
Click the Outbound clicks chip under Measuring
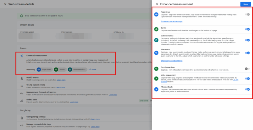coord(78,70)
